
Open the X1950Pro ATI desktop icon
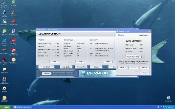pyautogui.click(x=13, y=42)
